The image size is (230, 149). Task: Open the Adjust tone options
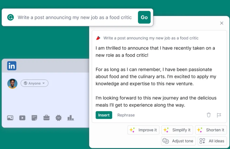pyautogui.click(x=178, y=141)
